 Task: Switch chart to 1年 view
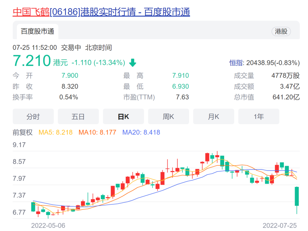point(259,117)
